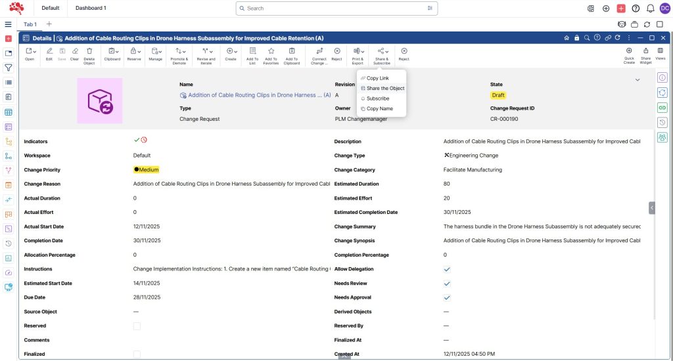Click the chain link icon in title bar

tap(608, 37)
